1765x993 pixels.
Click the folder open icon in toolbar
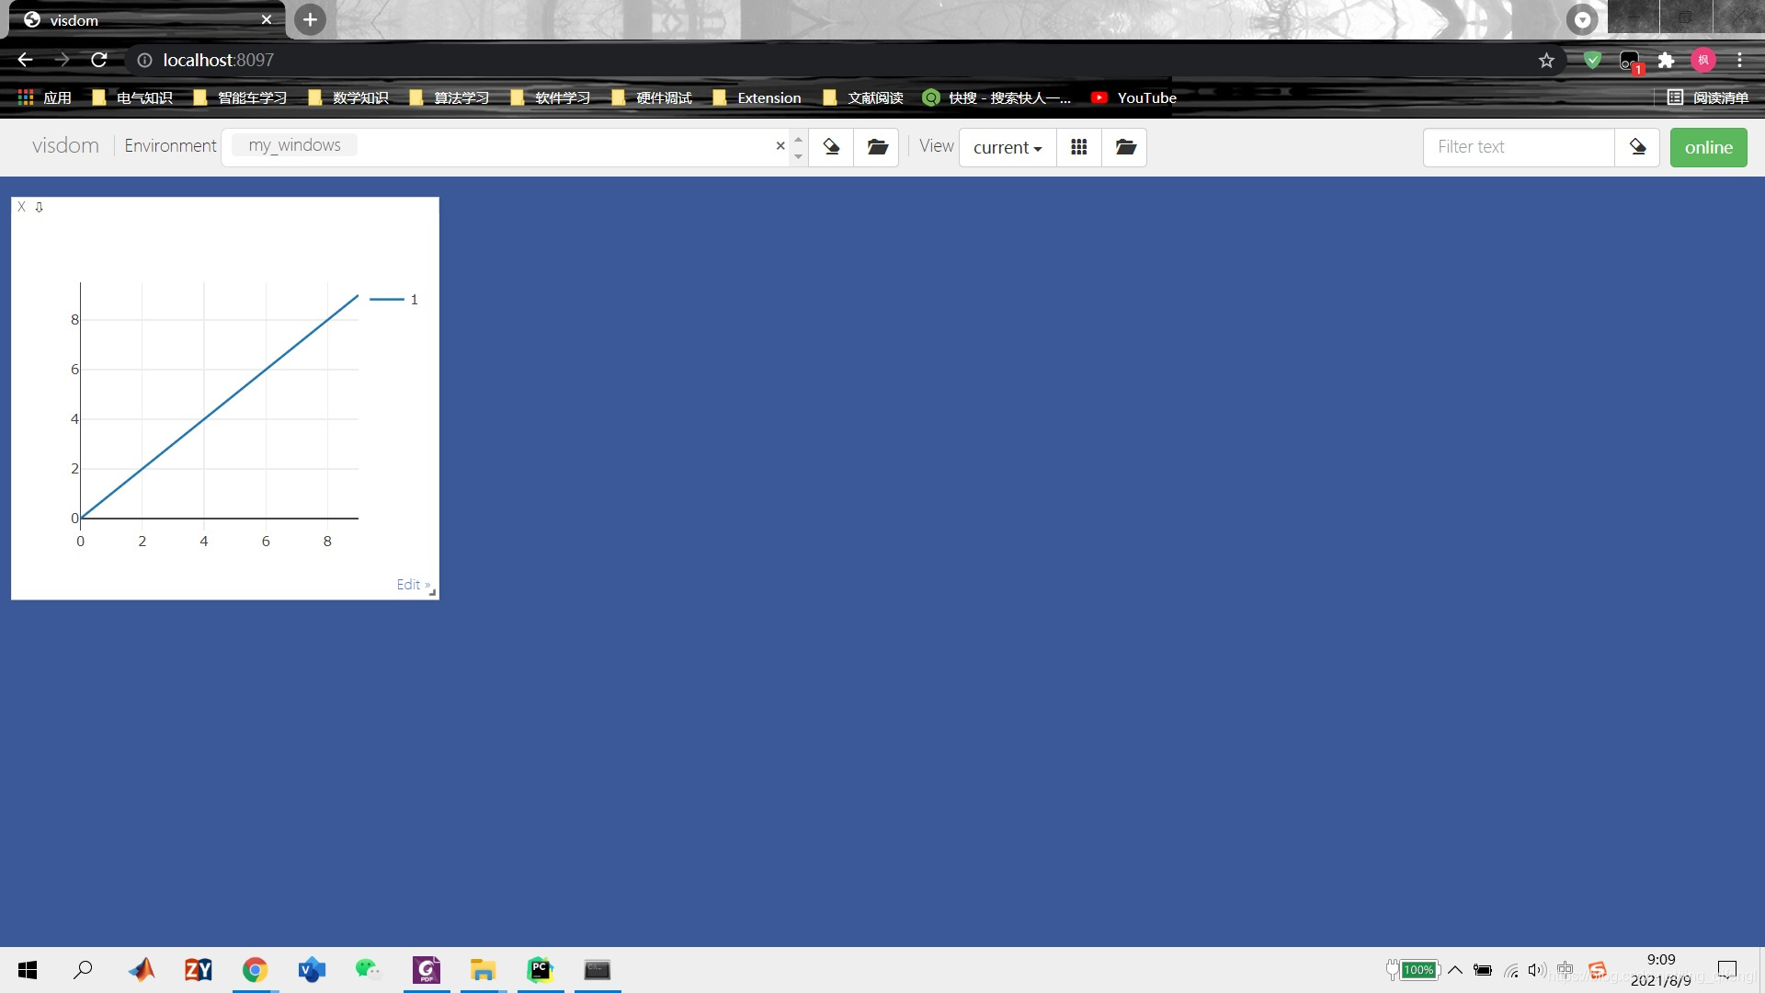click(x=878, y=147)
